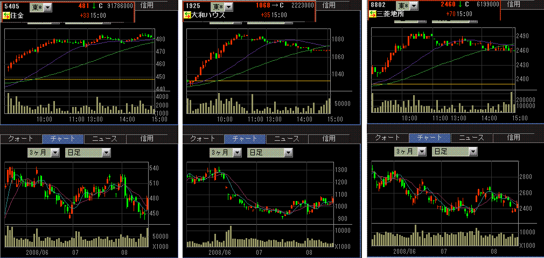The width and height of the screenshot is (544, 258).
Task: Click top 信用 tab above 大和ハウス chart
Action: (329, 5)
